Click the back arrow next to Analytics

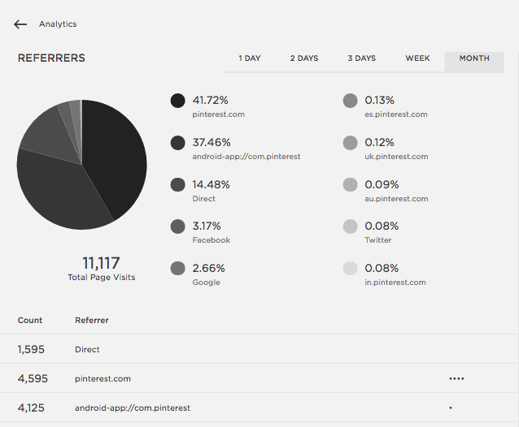point(20,24)
